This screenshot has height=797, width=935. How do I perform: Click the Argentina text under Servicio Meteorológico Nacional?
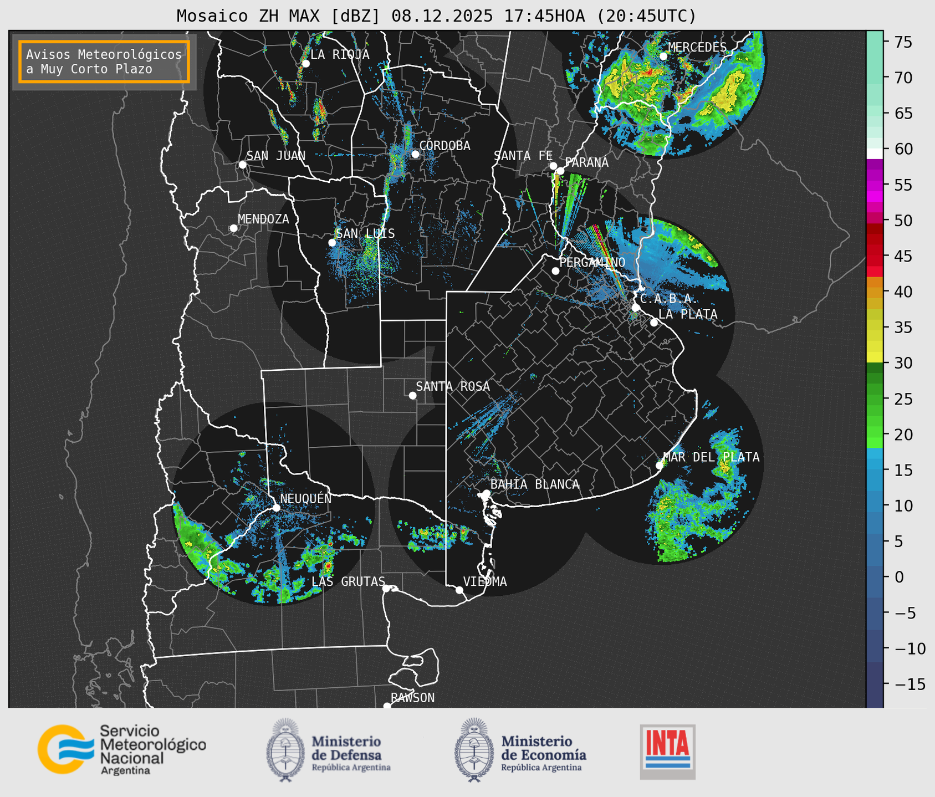pos(125,771)
